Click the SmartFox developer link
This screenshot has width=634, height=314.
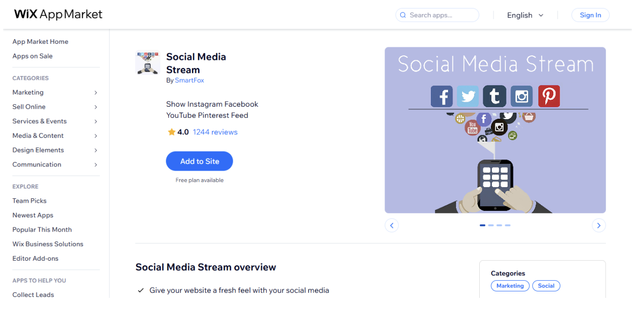pyautogui.click(x=189, y=80)
